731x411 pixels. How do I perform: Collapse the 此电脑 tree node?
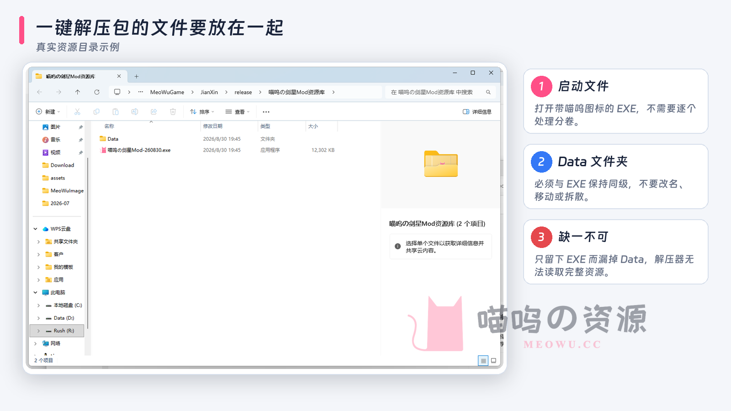[x=36, y=292]
